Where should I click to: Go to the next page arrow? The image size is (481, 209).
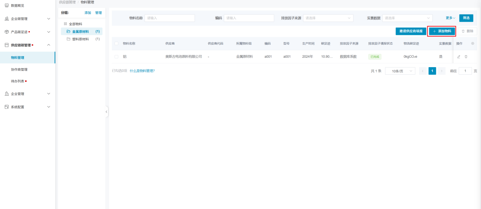[x=442, y=71]
